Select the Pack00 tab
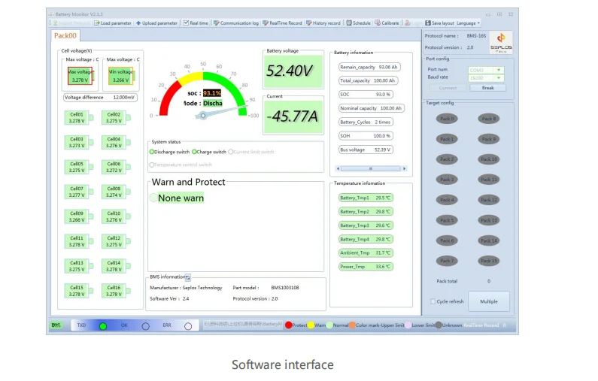Image resolution: width=598 pixels, height=381 pixels. pyautogui.click(x=65, y=36)
